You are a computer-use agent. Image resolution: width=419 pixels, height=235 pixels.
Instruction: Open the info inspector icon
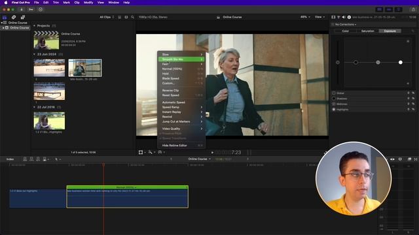pos(349,17)
